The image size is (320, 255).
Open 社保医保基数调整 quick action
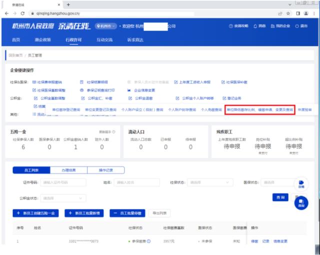pyautogui.click(x=49, y=90)
